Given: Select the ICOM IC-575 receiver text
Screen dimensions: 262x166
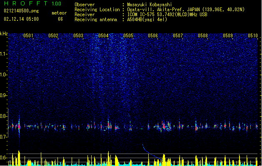Looking at the screenshot, I should tap(167, 15).
